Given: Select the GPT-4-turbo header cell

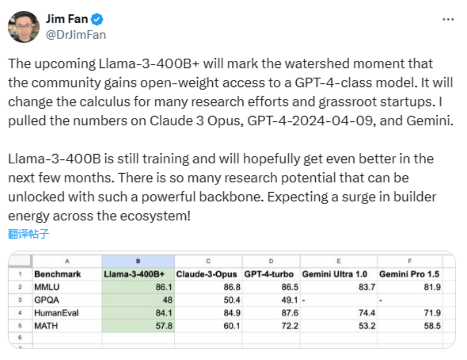Looking at the screenshot, I should coord(270,274).
